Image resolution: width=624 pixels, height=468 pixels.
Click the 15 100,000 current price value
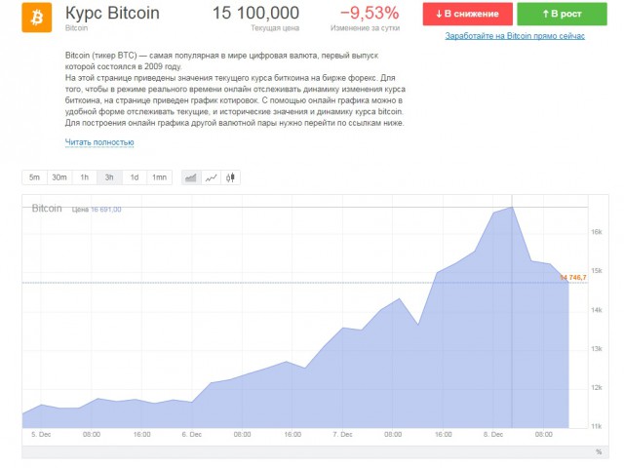[x=255, y=13]
